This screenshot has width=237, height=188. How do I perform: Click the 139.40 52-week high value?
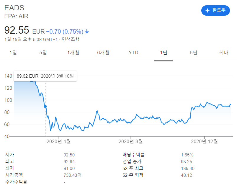point(188,169)
